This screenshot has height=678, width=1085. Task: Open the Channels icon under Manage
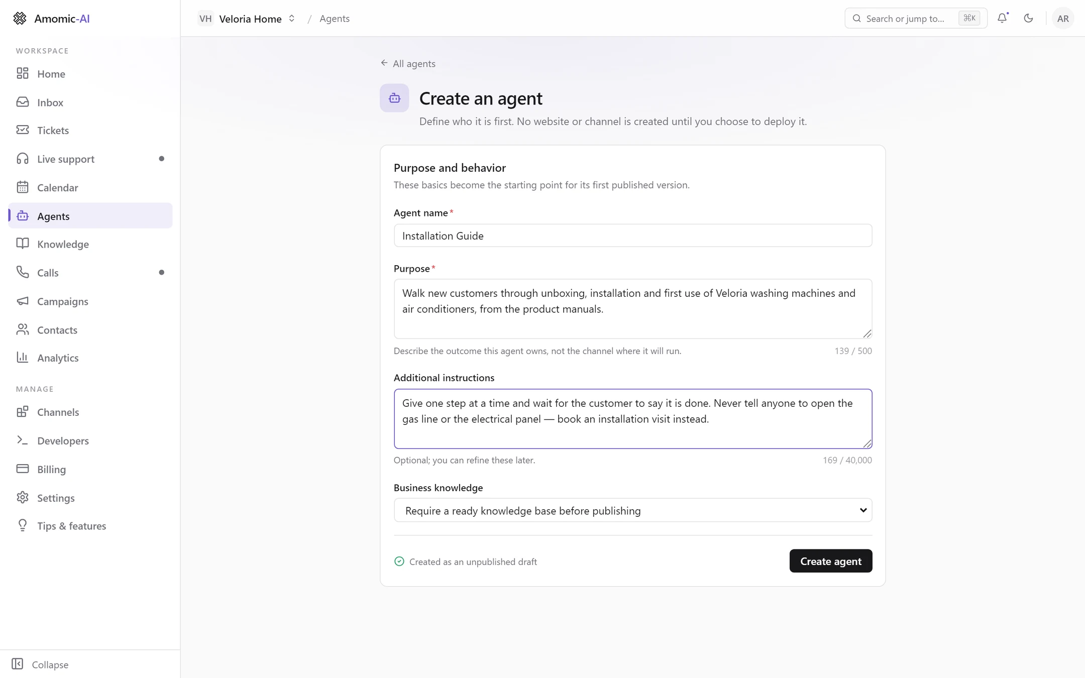[x=23, y=412]
